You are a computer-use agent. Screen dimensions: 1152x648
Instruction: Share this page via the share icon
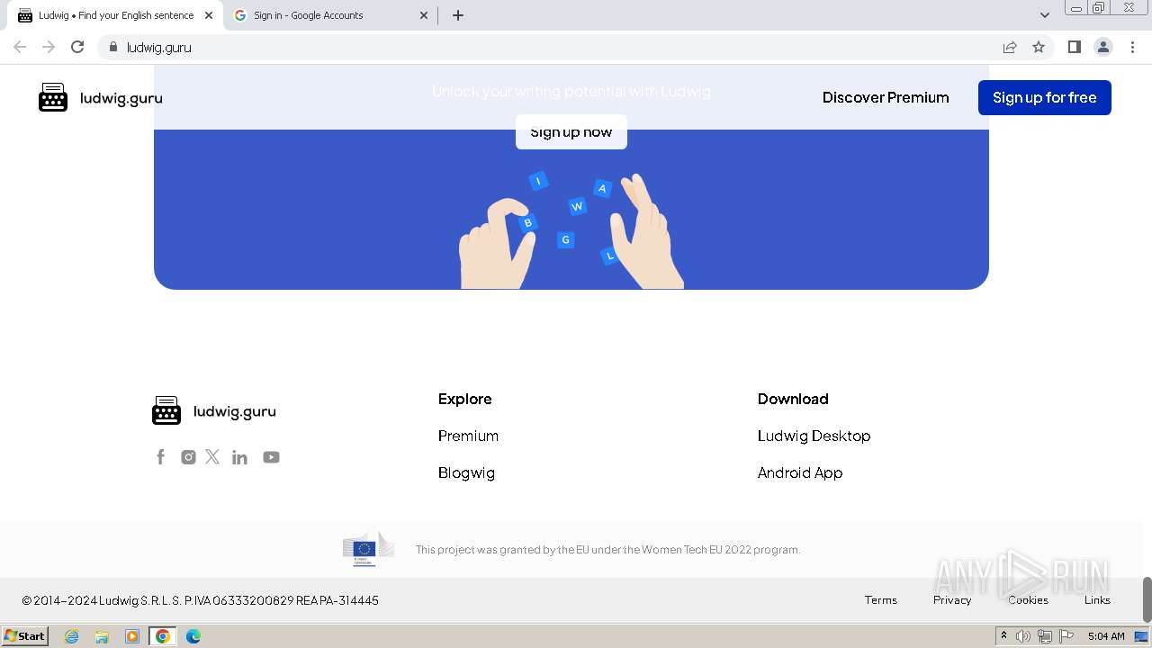click(1010, 47)
